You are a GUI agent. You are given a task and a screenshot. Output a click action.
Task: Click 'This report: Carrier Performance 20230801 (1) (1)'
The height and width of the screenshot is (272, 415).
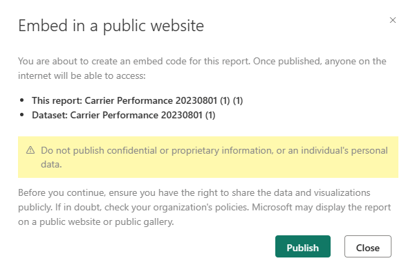pos(138,100)
